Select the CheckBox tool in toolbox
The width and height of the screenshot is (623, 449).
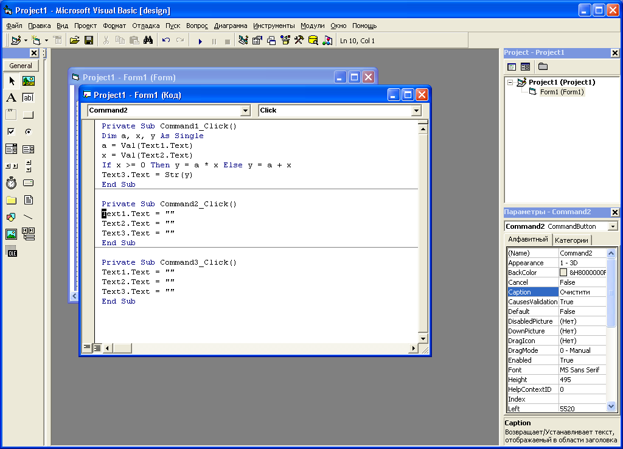pyautogui.click(x=11, y=131)
